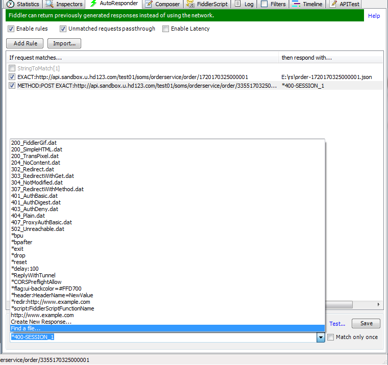Choose 303_RedirectWithGet.dat option

click(x=167, y=176)
